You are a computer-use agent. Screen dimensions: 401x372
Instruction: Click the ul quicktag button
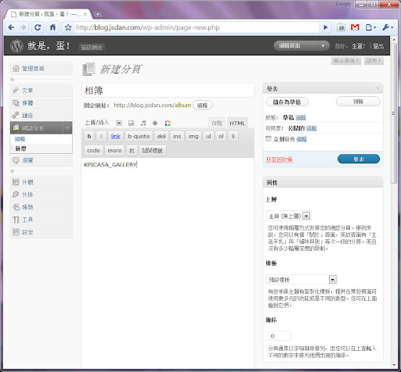[x=208, y=136]
